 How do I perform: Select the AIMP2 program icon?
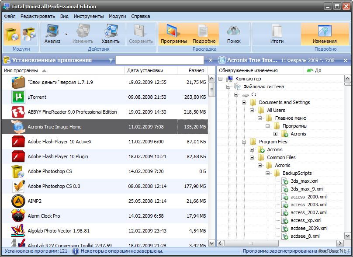point(18,201)
